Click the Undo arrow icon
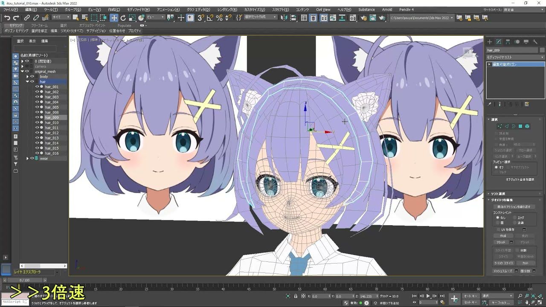 [x=7, y=18]
